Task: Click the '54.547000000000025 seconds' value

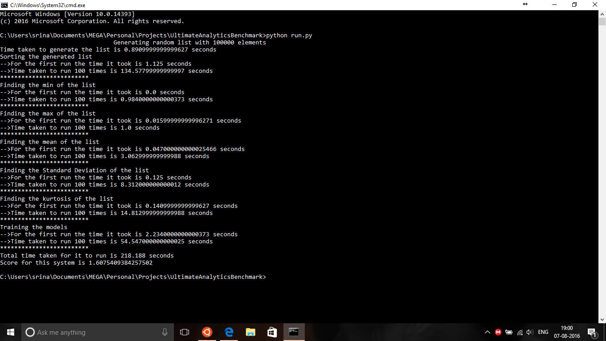Action: tap(167, 242)
